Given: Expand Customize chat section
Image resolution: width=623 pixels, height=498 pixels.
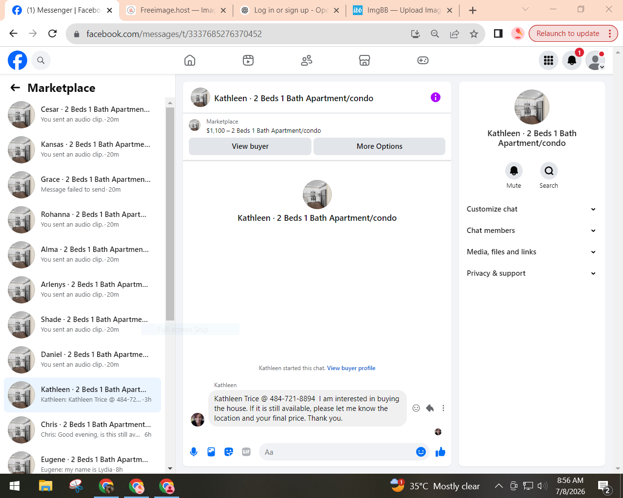Looking at the screenshot, I should click(531, 209).
